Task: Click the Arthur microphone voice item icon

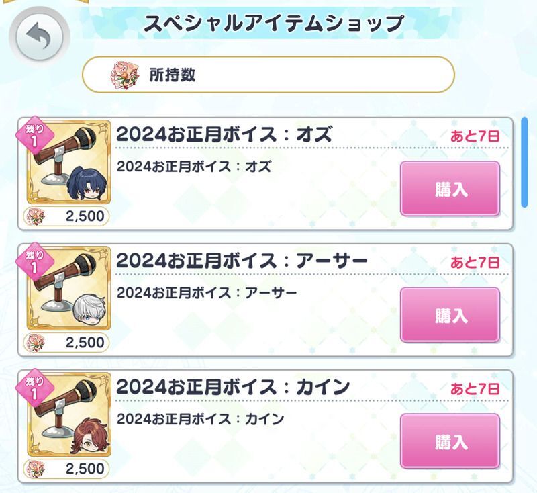Action: click(69, 288)
